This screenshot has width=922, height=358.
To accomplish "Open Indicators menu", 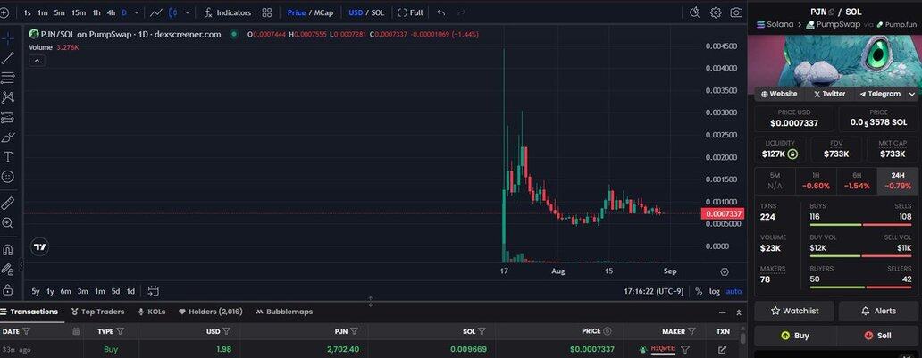I will point(227,12).
